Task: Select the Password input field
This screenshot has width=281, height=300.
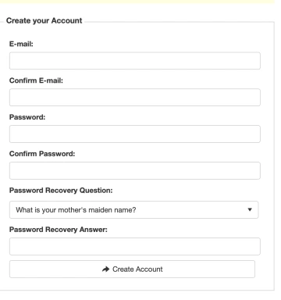Action: (x=135, y=134)
